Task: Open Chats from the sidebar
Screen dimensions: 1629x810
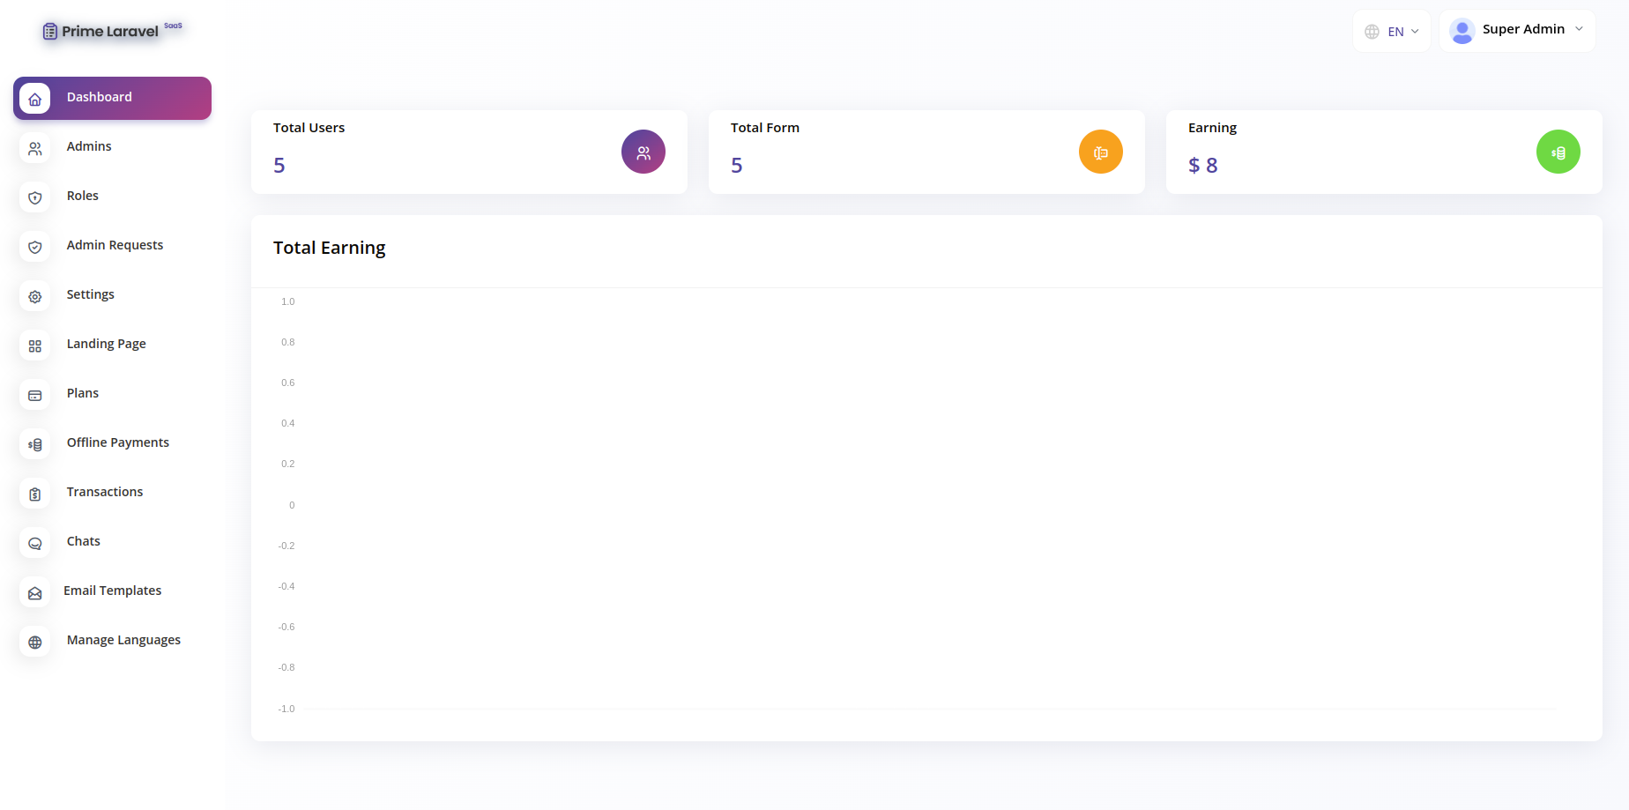Action: pos(112,542)
